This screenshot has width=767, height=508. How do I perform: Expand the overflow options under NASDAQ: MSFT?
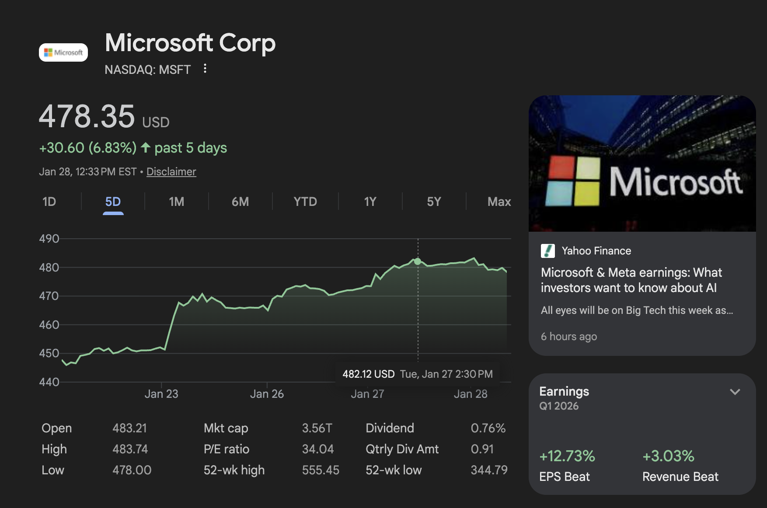(x=205, y=69)
